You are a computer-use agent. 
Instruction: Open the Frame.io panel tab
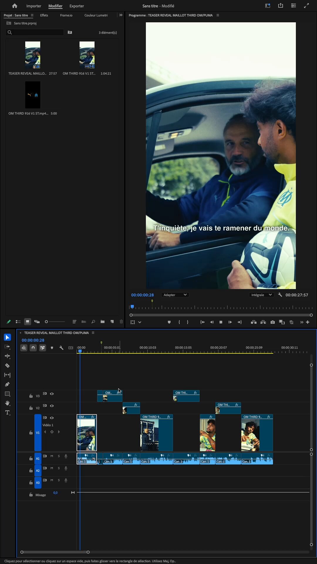coord(66,15)
